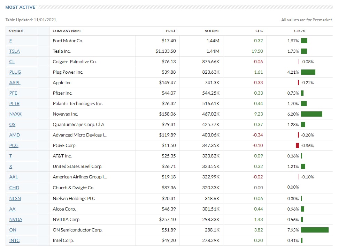Image resolution: width=338 pixels, height=250 pixels.
Task: Open the AA symbol link
Action: pos(12,209)
